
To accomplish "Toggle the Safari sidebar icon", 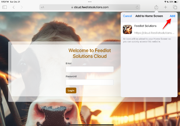I will (x=5, y=7).
